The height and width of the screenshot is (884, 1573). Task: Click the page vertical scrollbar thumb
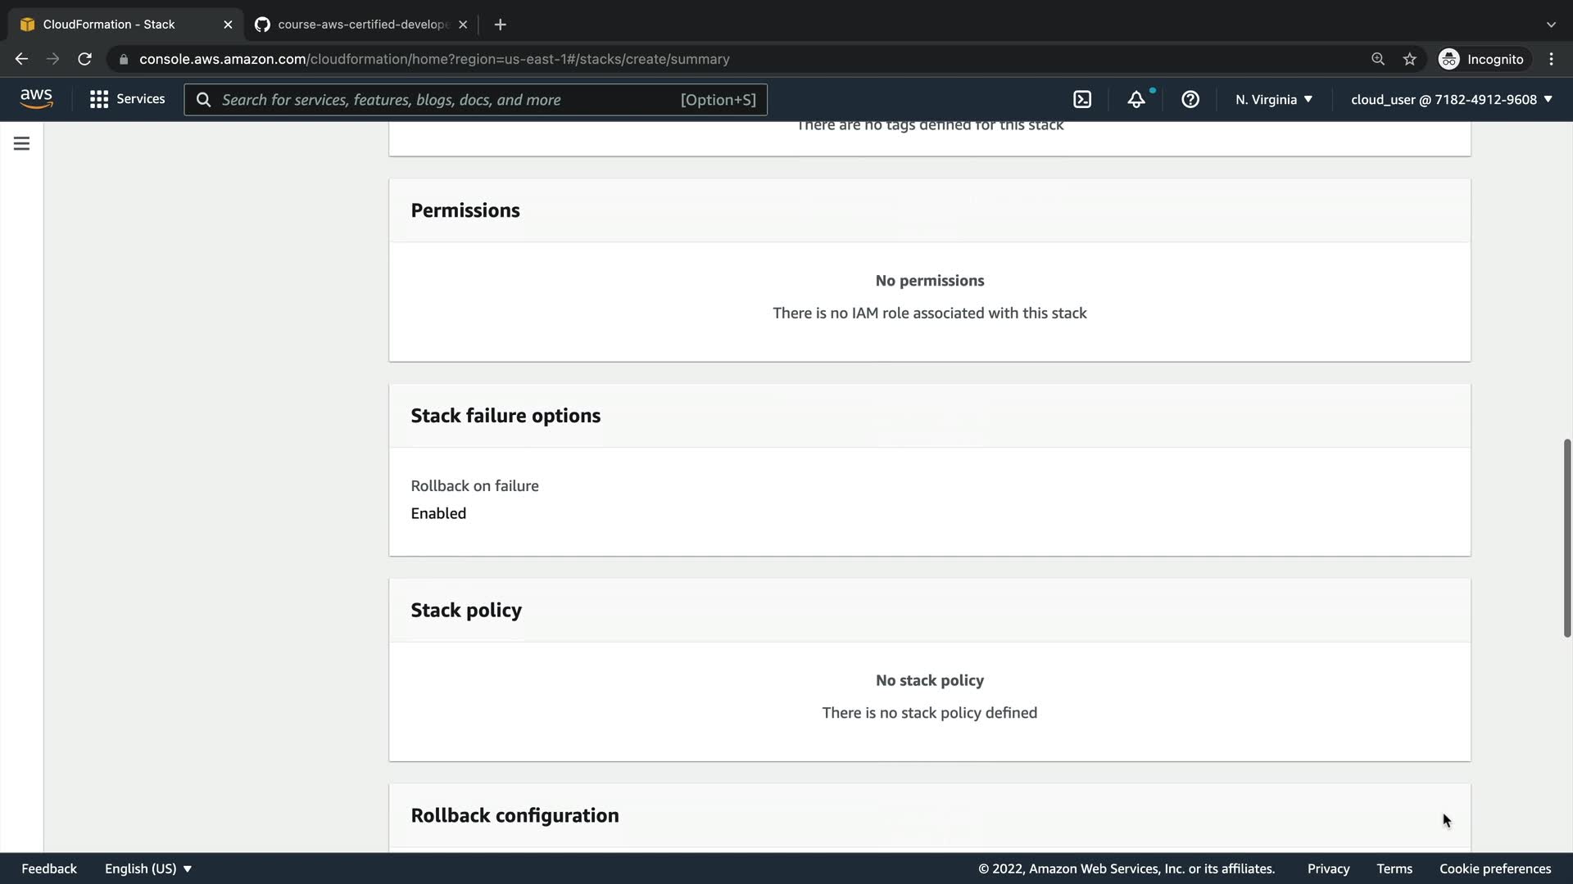pyautogui.click(x=1566, y=538)
